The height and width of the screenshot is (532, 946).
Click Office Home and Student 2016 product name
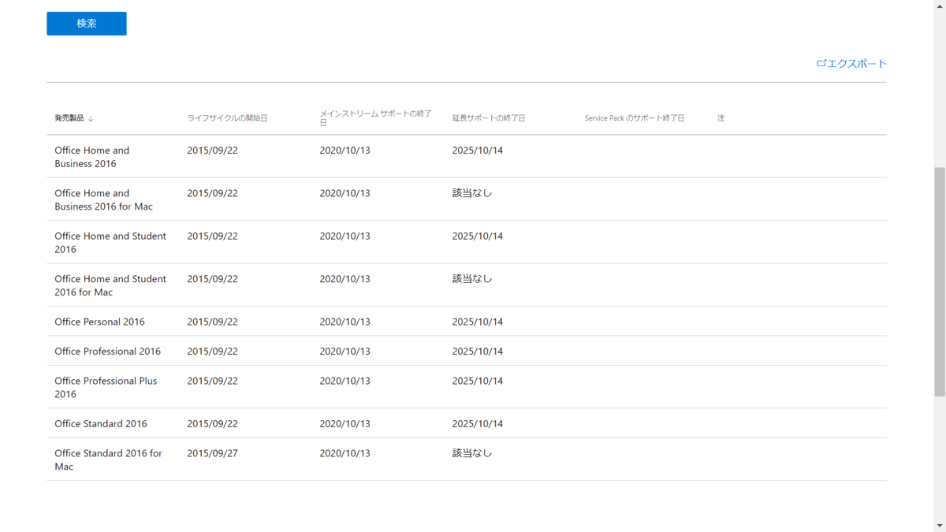(110, 242)
